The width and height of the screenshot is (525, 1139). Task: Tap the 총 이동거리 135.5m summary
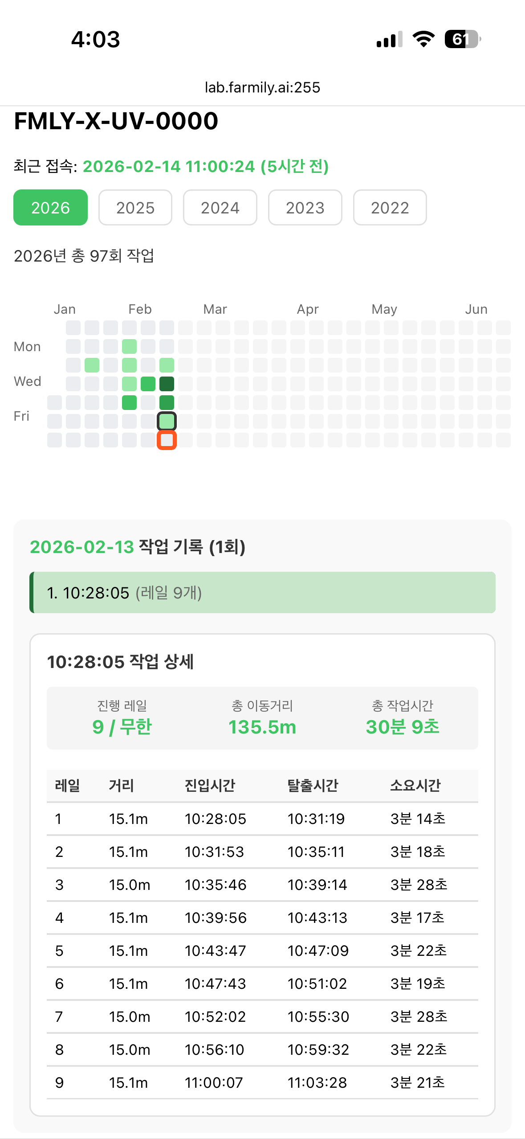[x=262, y=718]
